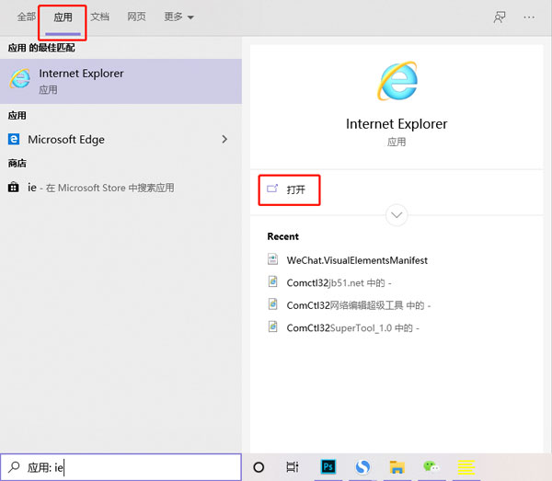
Task: Click the 商店 section heading
Action: [x=17, y=164]
